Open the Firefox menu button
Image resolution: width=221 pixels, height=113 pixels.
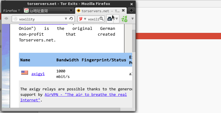tap(12, 11)
